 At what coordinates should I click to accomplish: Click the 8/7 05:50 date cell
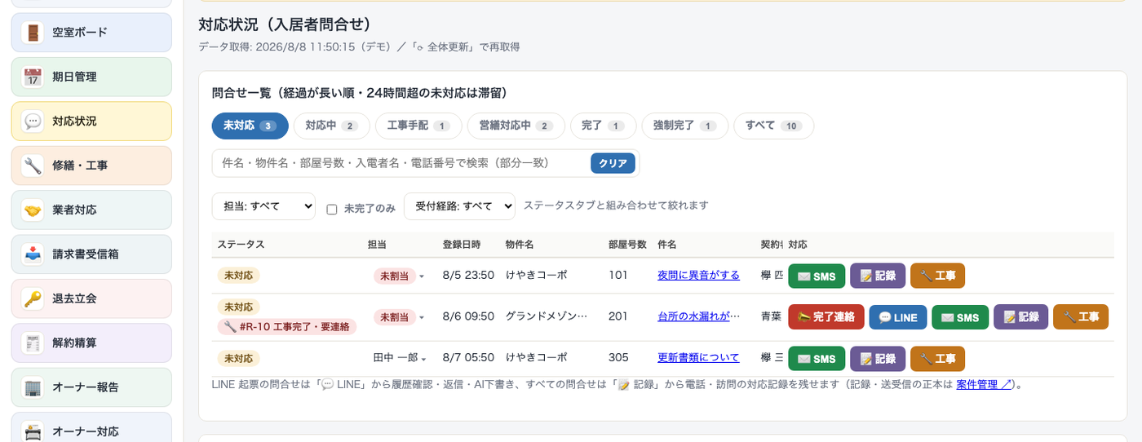[x=468, y=358]
